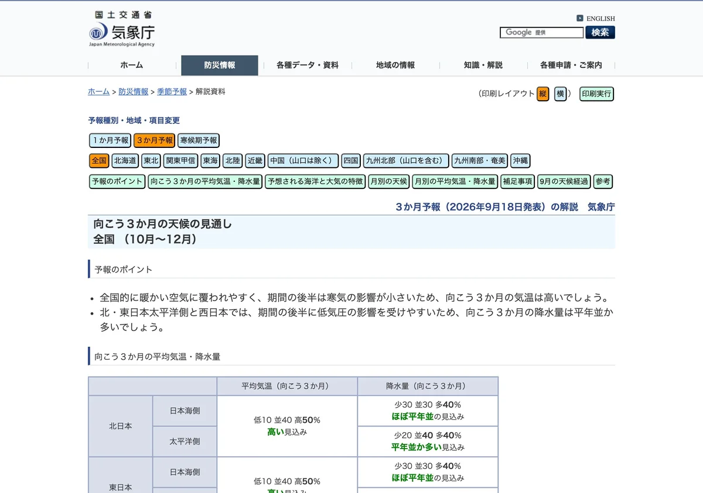Jump to the 月別の天候 section

tap(388, 182)
